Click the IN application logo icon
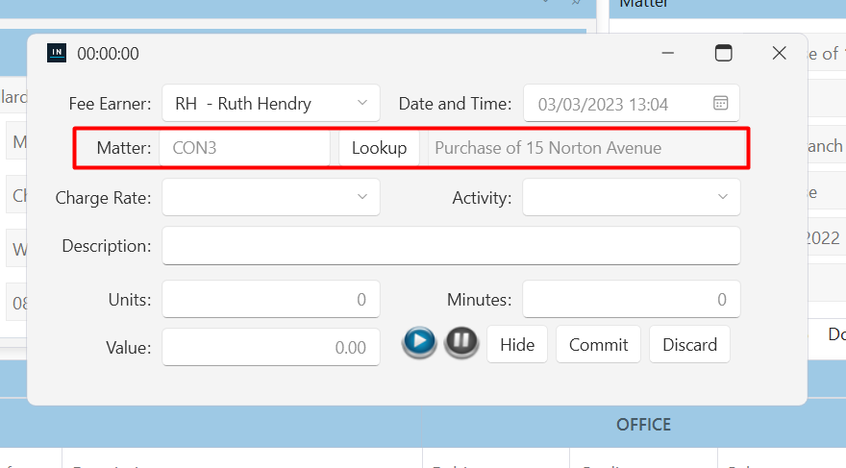 click(57, 54)
